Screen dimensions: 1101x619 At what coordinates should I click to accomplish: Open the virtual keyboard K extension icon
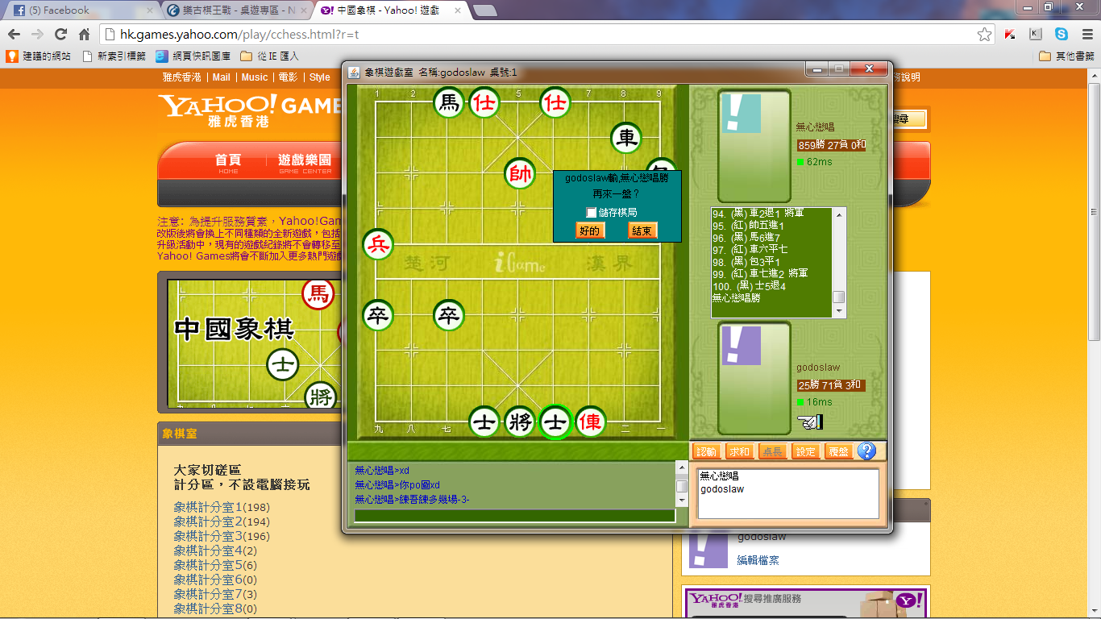1036,34
